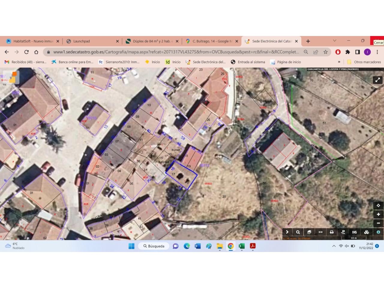Open Word from the taskbar
Image resolution: width=384 pixels, height=288 pixels.
[197, 246]
